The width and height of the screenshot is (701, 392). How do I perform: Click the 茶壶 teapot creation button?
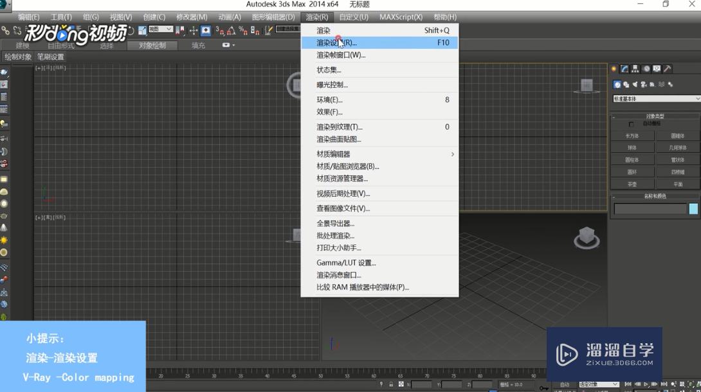pyautogui.click(x=632, y=183)
